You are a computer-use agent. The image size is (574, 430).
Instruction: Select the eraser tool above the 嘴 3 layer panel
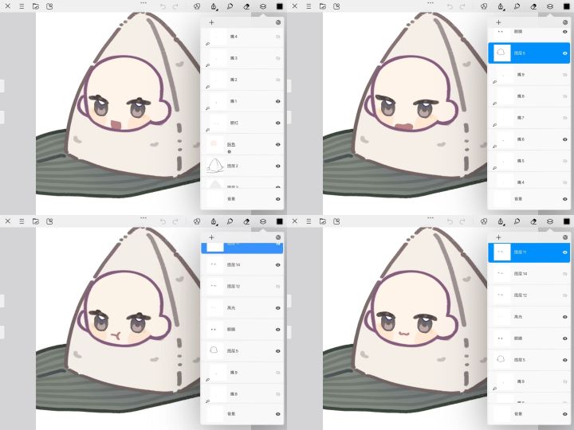[x=246, y=6]
